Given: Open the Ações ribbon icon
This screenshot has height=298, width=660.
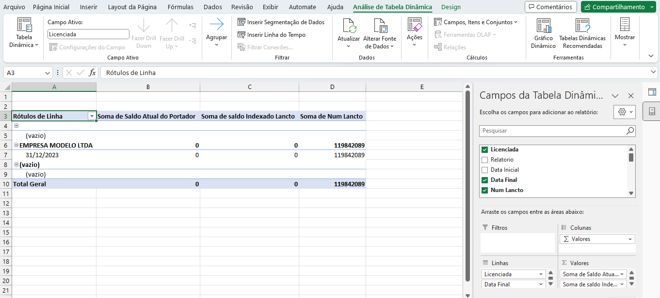Looking at the screenshot, I should tap(415, 25).
